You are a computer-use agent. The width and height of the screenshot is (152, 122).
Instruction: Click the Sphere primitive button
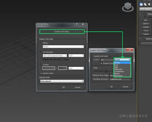point(146,24)
